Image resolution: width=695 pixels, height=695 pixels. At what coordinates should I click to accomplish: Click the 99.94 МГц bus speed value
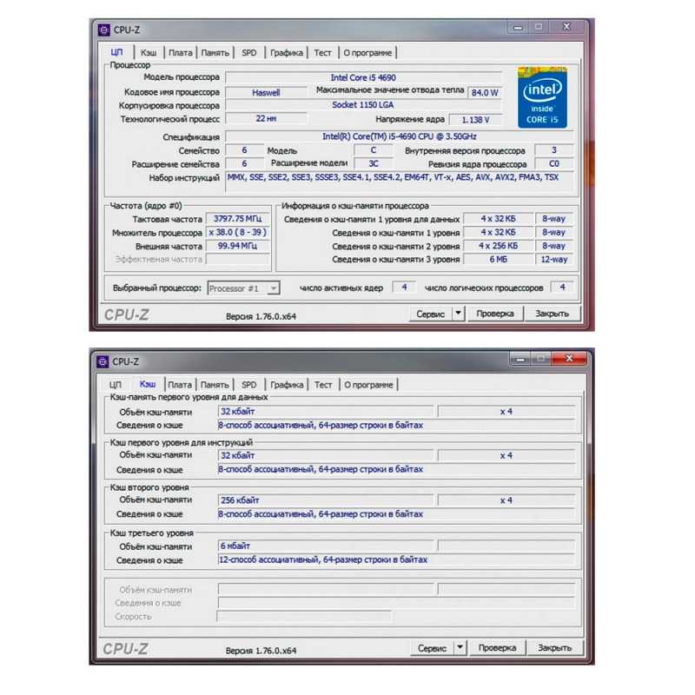coord(237,246)
